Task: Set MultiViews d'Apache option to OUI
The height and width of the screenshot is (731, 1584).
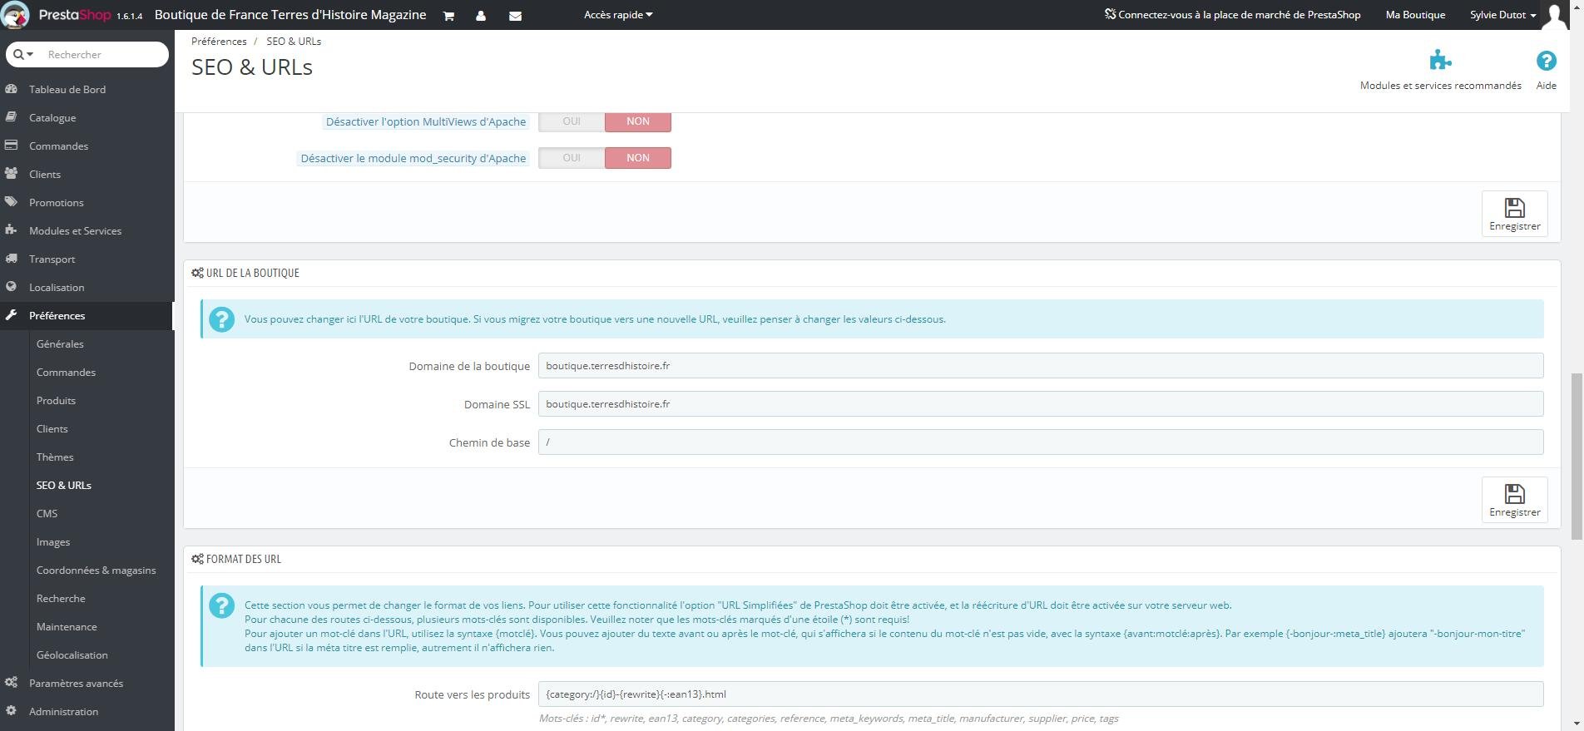Action: [x=572, y=121]
